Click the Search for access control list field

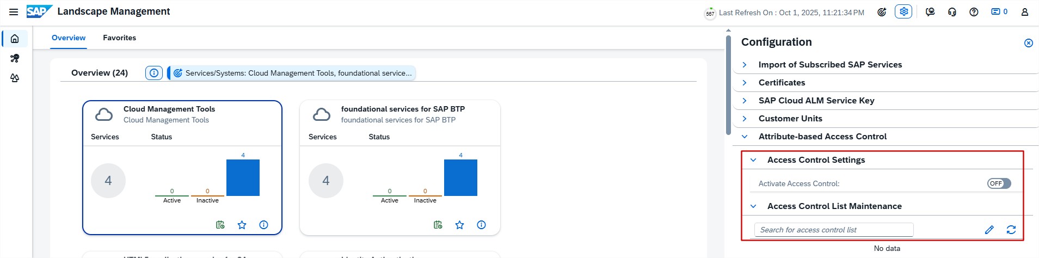(833, 230)
